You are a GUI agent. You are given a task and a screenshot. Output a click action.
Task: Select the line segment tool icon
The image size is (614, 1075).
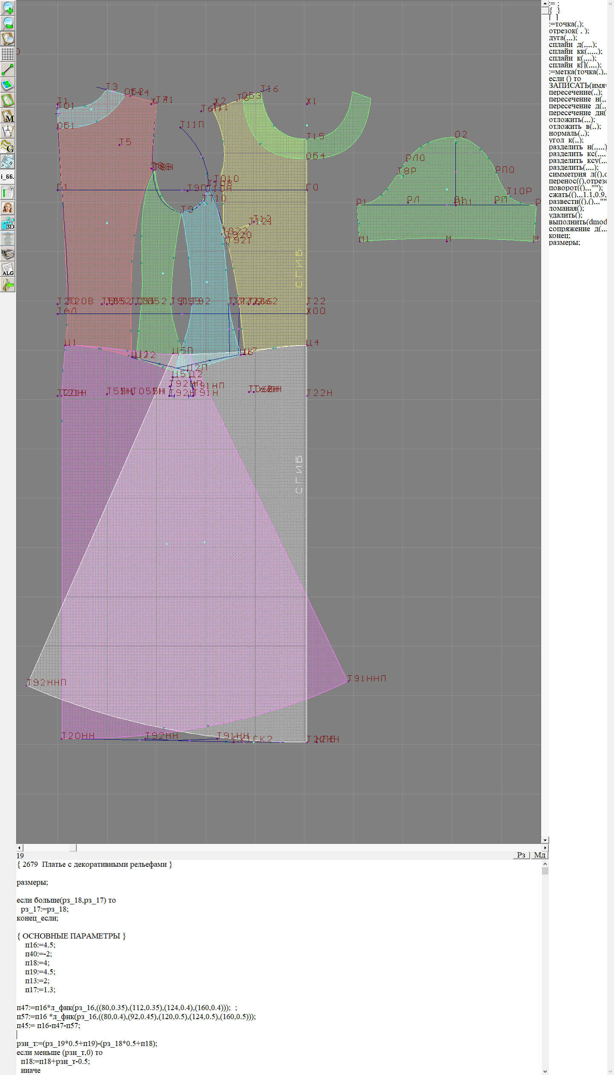pyautogui.click(x=8, y=70)
